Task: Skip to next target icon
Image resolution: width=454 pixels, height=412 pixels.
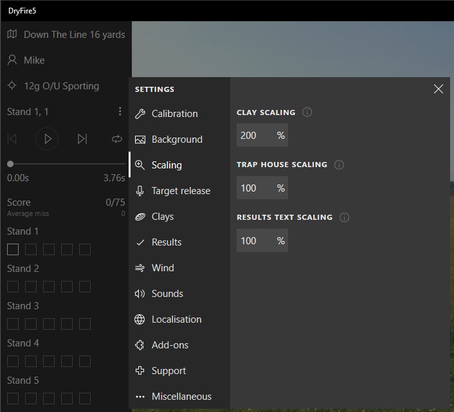Action: [x=82, y=139]
